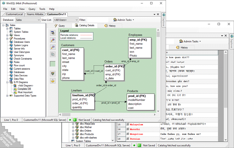Select Database Users in the catalog tree
The width and height of the screenshot is (234, 148).
[22, 42]
